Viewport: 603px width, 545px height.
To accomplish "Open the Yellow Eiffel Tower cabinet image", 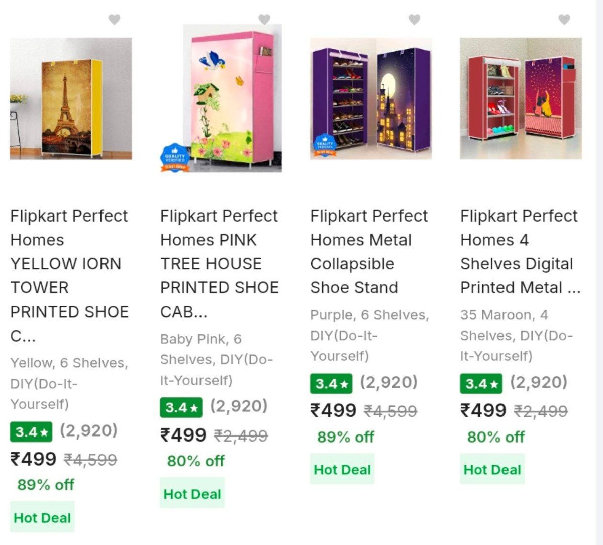I will coord(71,98).
